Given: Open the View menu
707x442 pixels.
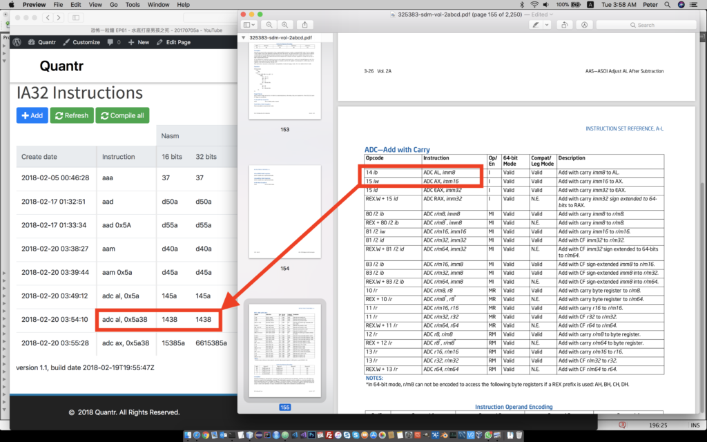Looking at the screenshot, I should 95,5.
